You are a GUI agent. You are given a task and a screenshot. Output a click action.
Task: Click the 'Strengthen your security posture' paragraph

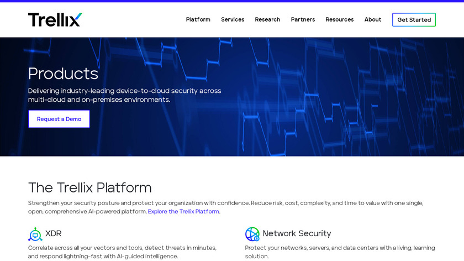click(226, 207)
